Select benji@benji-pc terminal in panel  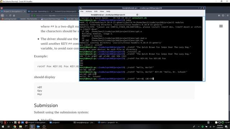[84, 123]
